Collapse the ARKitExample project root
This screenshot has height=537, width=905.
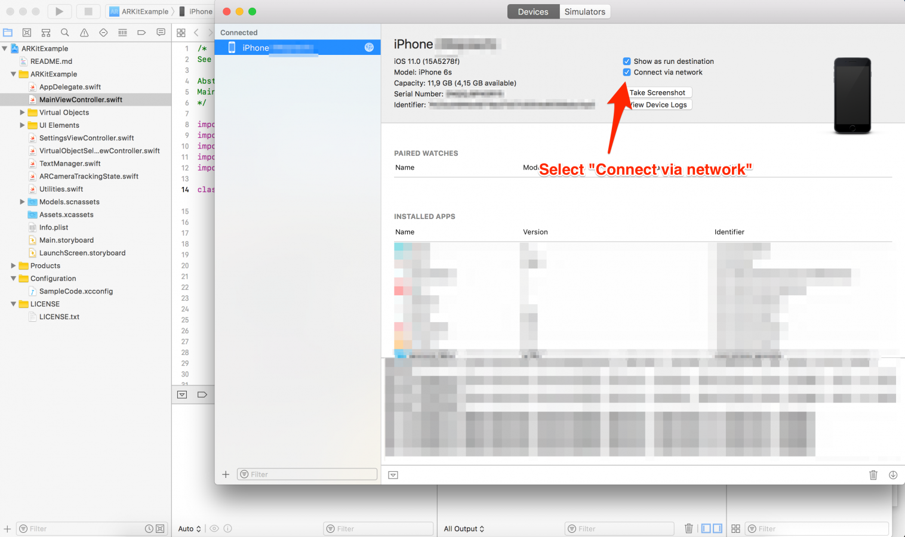coord(5,48)
